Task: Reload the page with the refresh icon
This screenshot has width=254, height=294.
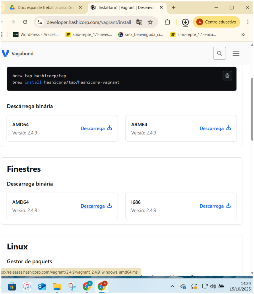Action: pos(25,22)
